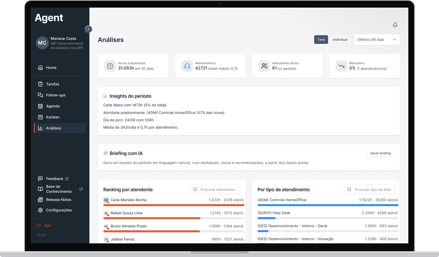
Task: Click the Configurações gear icon
Action: (40, 210)
